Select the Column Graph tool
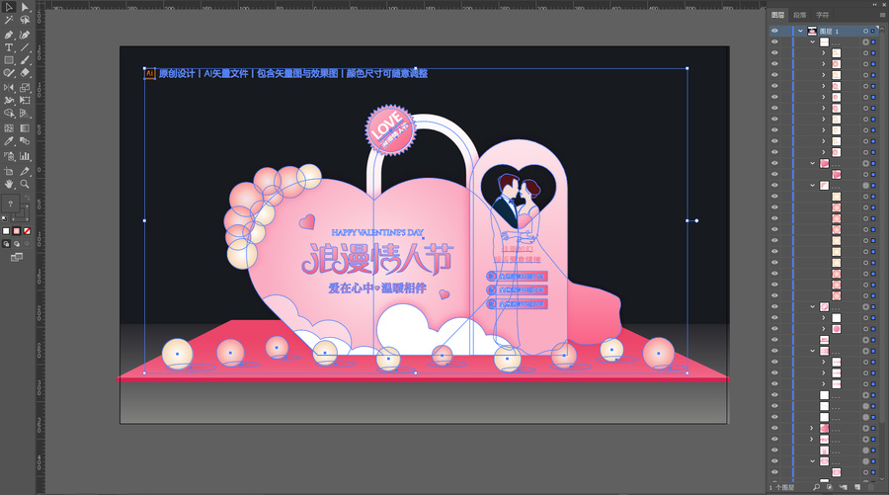889x495 pixels. (25, 156)
